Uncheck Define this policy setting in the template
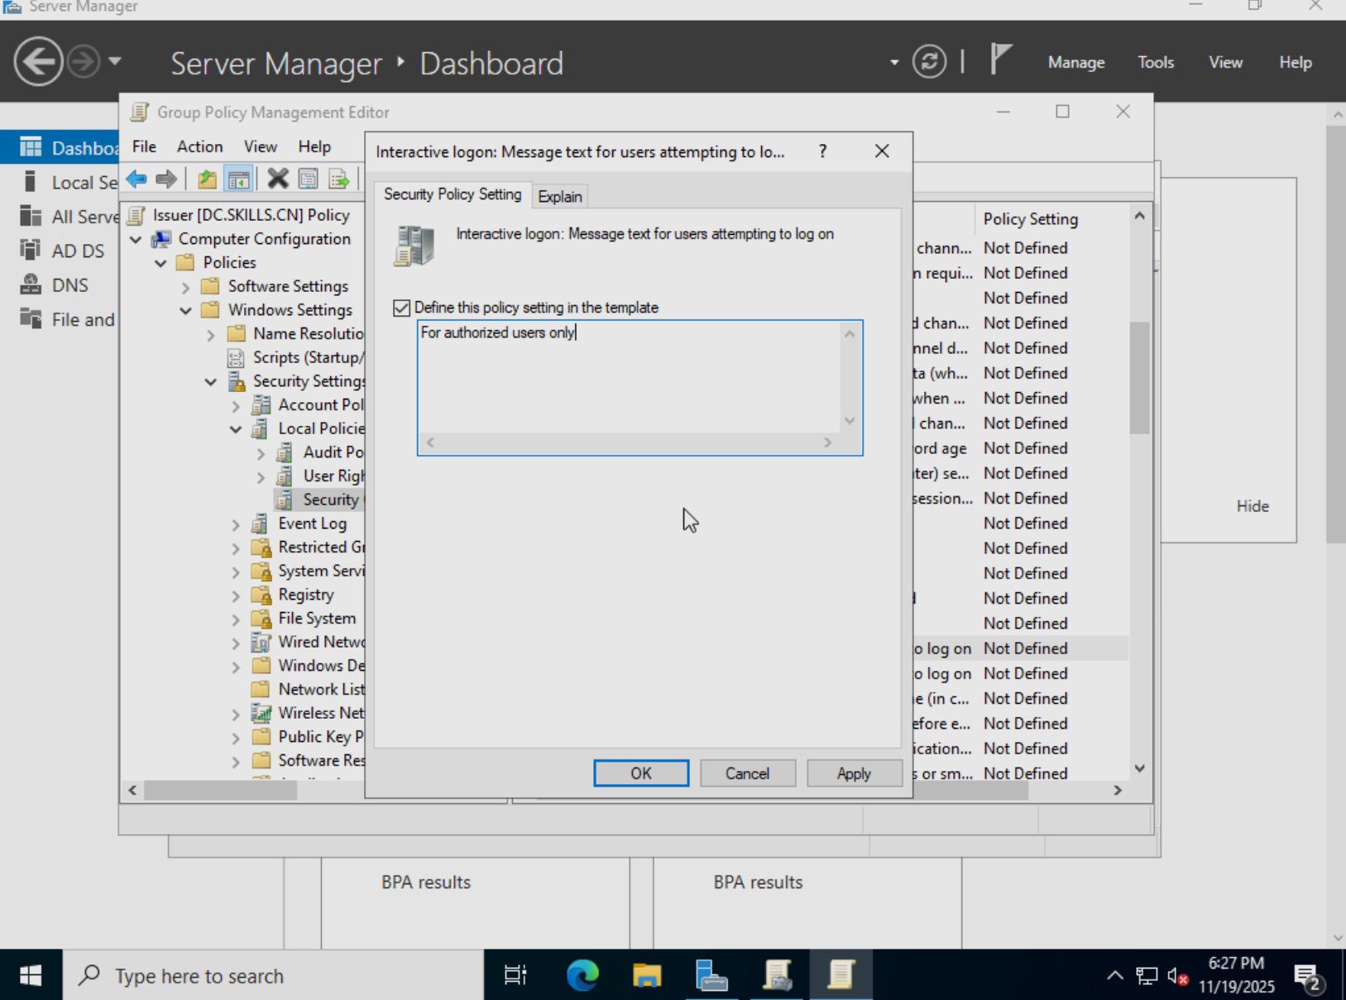1346x1000 pixels. click(x=402, y=308)
